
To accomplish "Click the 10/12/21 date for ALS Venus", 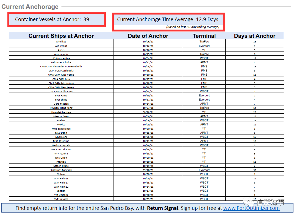I will pyautogui.click(x=148, y=46).
